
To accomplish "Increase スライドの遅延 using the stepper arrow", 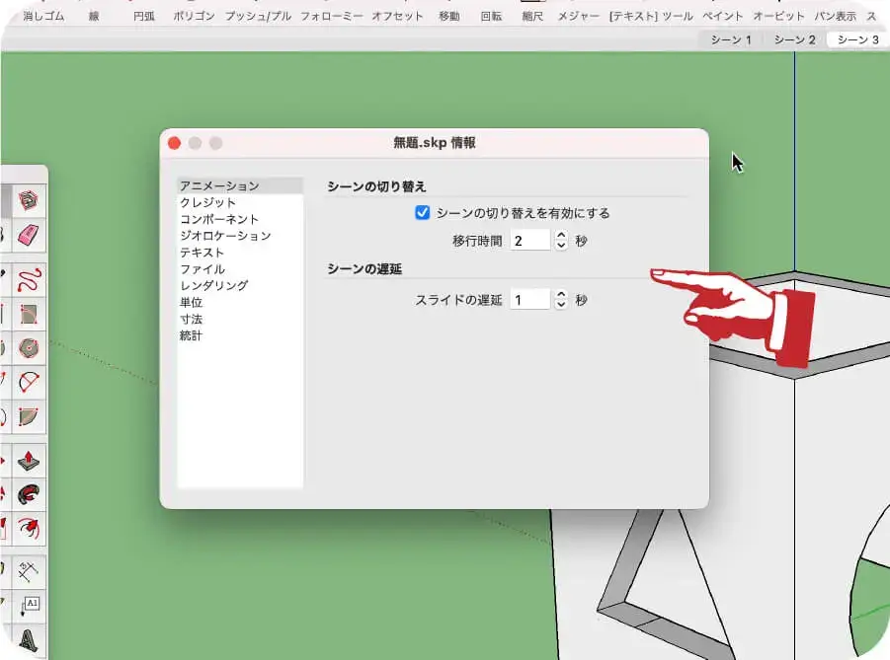I will 562,295.
